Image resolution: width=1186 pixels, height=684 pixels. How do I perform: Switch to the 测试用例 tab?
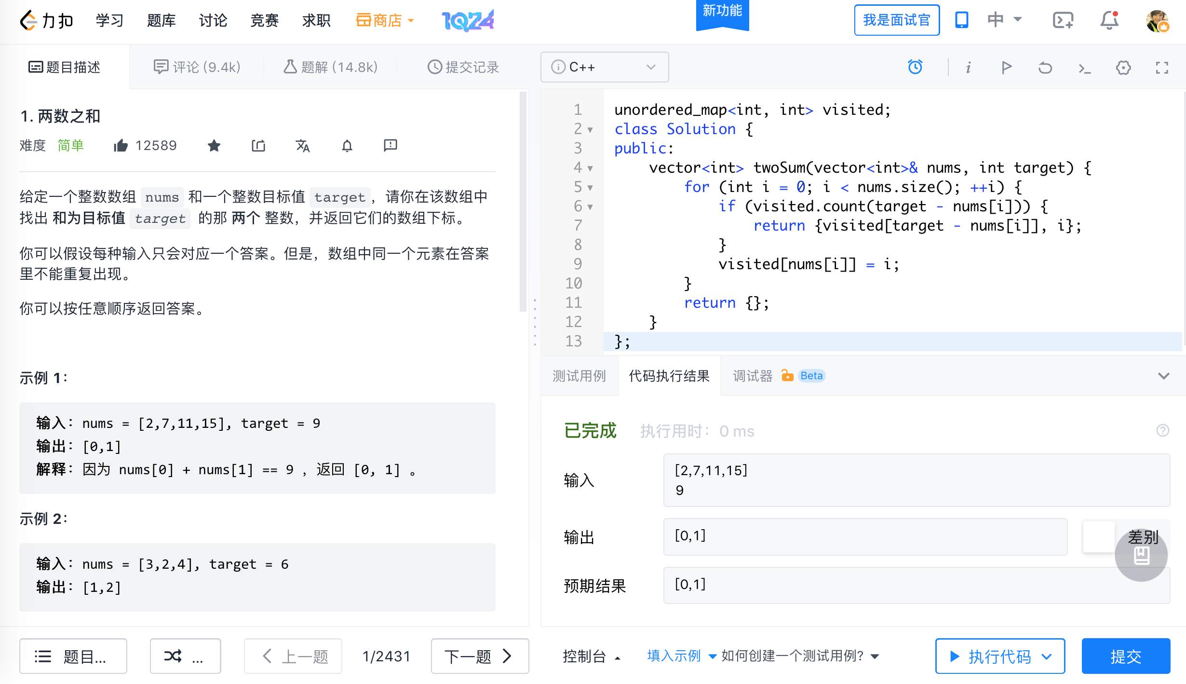coord(579,376)
